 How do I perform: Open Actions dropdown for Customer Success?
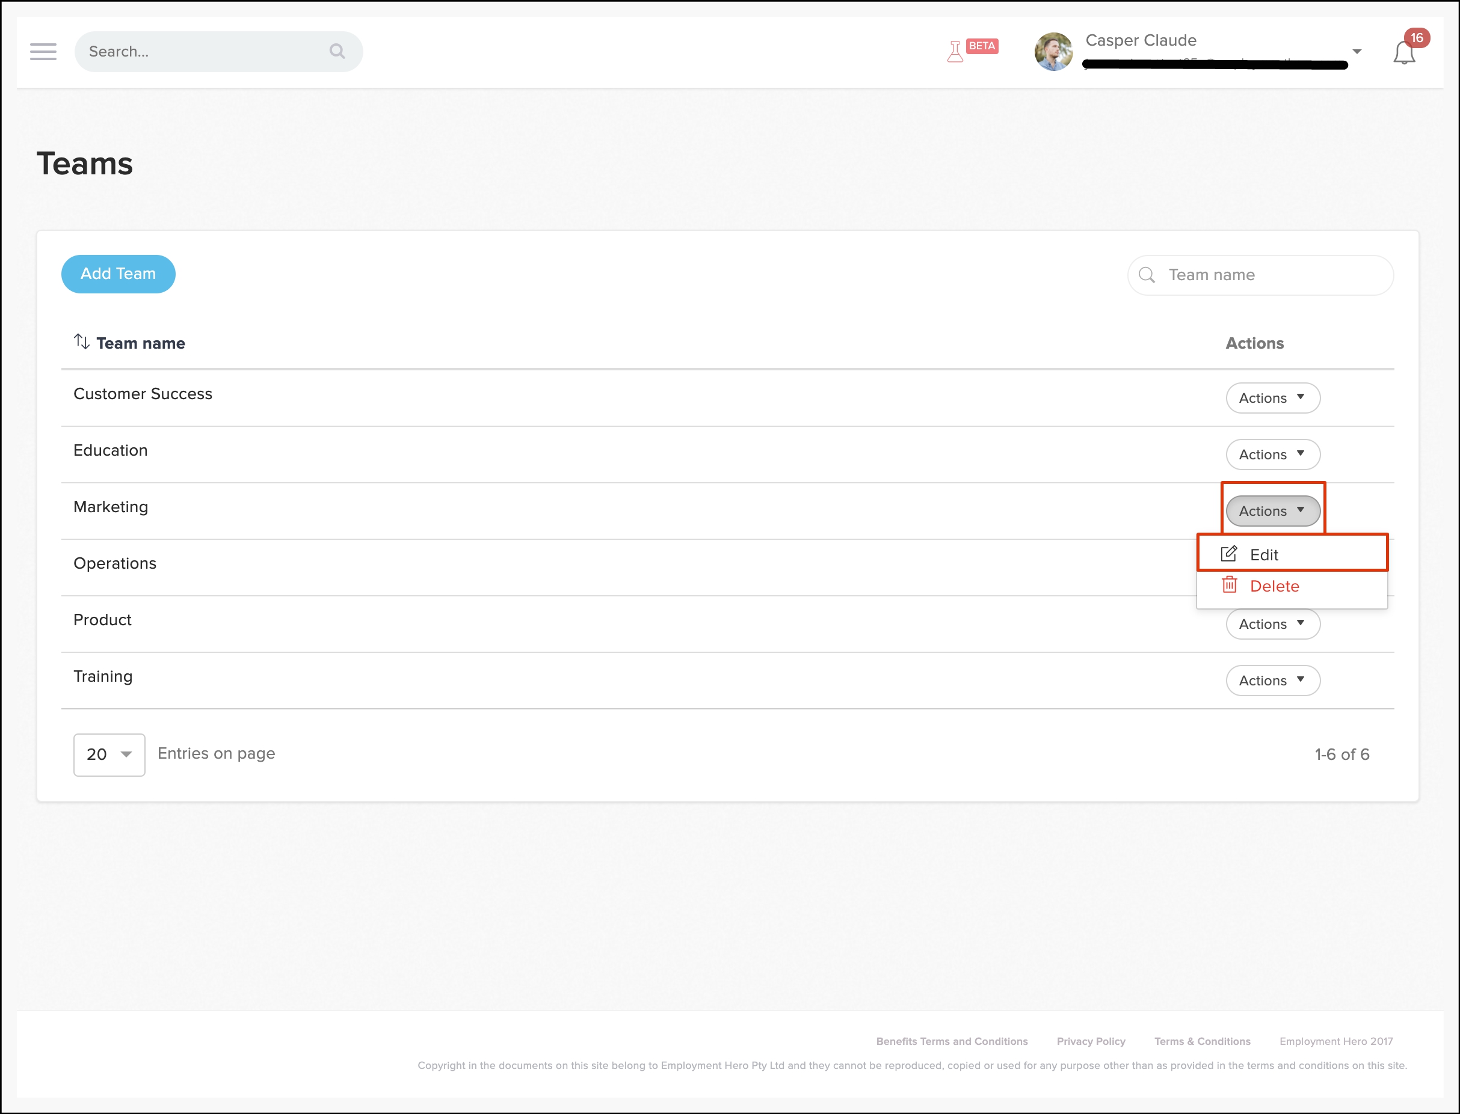coord(1272,398)
